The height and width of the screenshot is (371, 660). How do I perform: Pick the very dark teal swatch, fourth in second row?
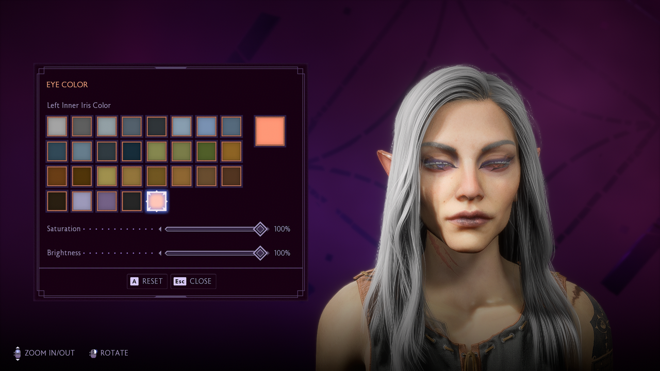click(131, 151)
